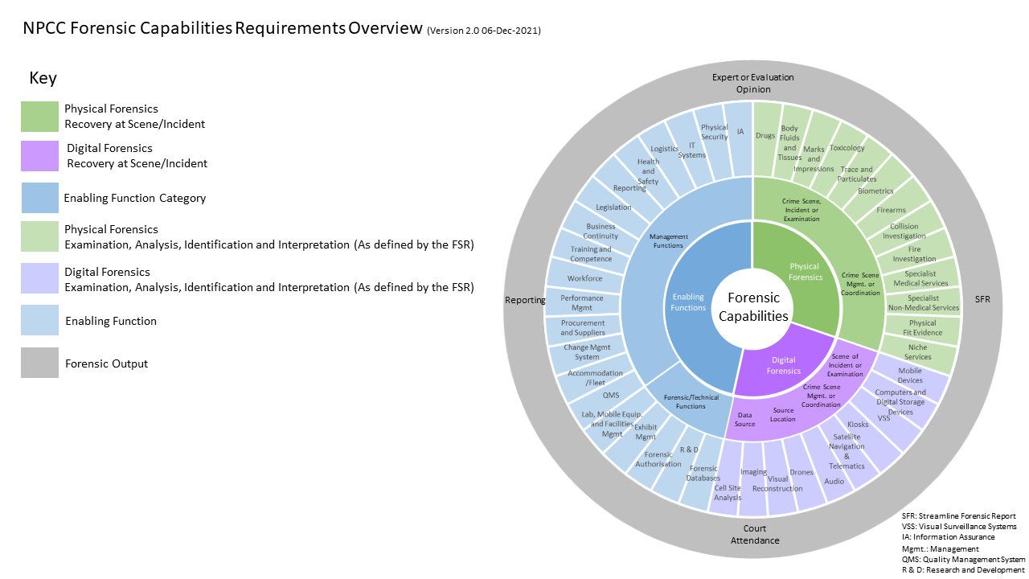Click the Source Location segment
This screenshot has height=579, width=1029.
[x=782, y=414]
